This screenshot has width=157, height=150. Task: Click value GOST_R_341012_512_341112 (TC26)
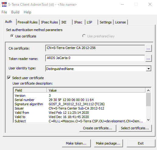coord(77,104)
